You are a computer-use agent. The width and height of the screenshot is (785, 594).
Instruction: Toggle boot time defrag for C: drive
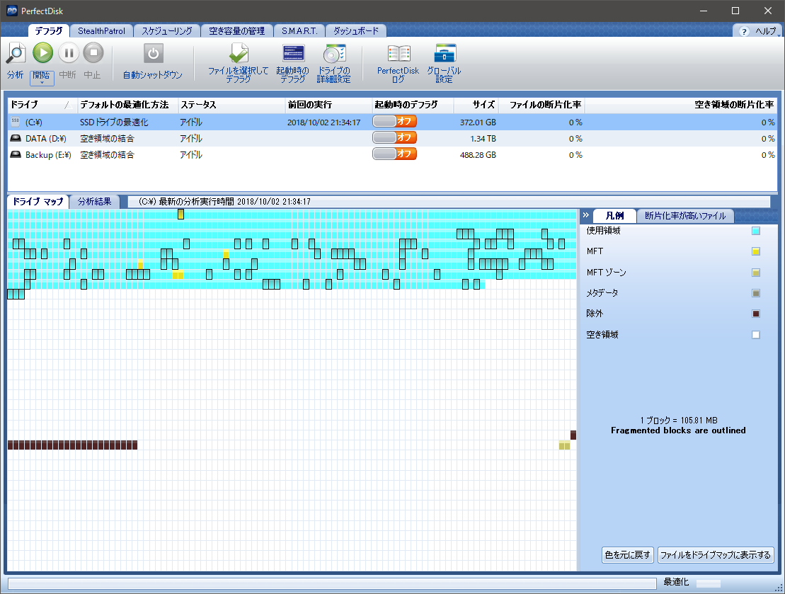tap(394, 121)
